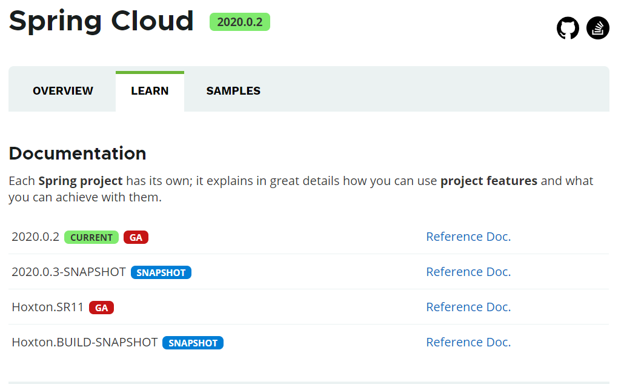
Task: Click the 2020.0.3-SNAPSHOT version text
Action: click(x=68, y=272)
